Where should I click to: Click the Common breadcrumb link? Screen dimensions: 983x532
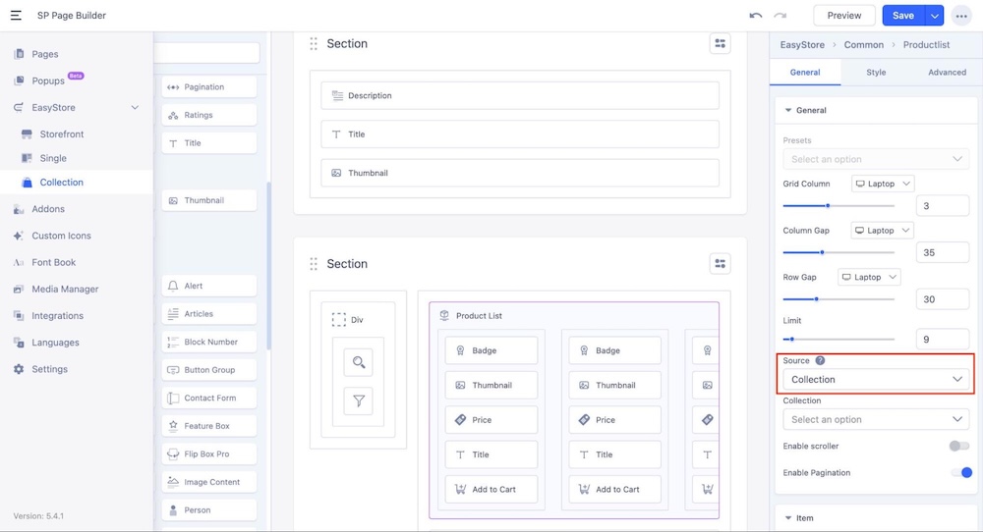pos(863,45)
